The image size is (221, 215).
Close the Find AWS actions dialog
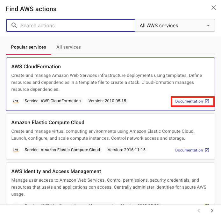[214, 8]
